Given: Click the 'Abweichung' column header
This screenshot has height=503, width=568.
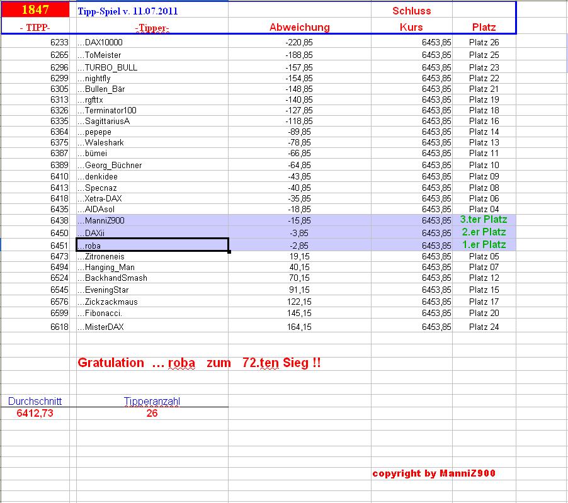Looking at the screenshot, I should click(x=300, y=27).
